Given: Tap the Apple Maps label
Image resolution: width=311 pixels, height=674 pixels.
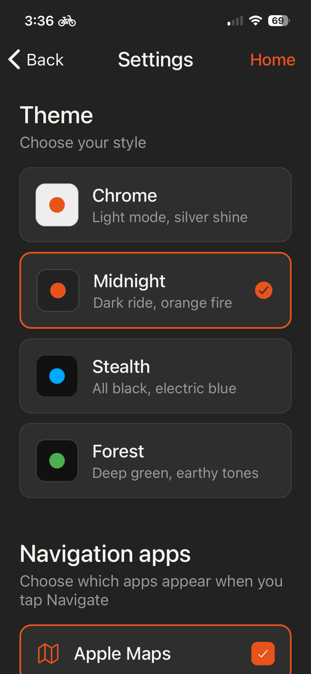Looking at the screenshot, I should click(x=122, y=654).
